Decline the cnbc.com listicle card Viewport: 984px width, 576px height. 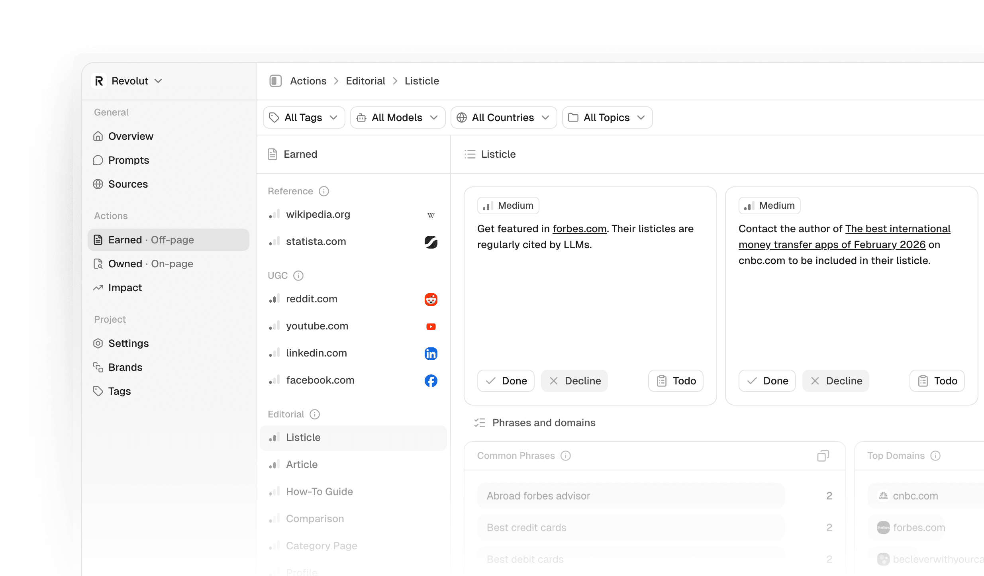pos(835,381)
